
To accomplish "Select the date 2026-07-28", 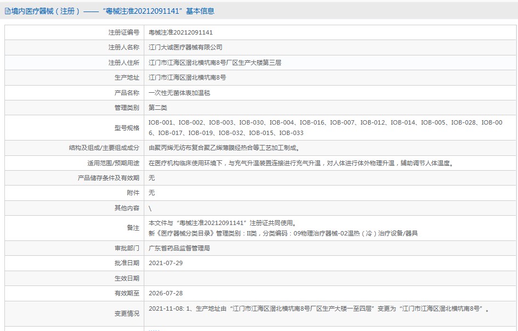I will 166,293.
